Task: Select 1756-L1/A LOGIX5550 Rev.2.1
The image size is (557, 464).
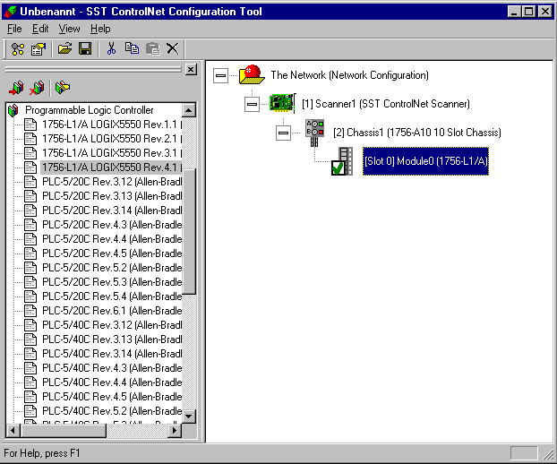Action: [112, 139]
